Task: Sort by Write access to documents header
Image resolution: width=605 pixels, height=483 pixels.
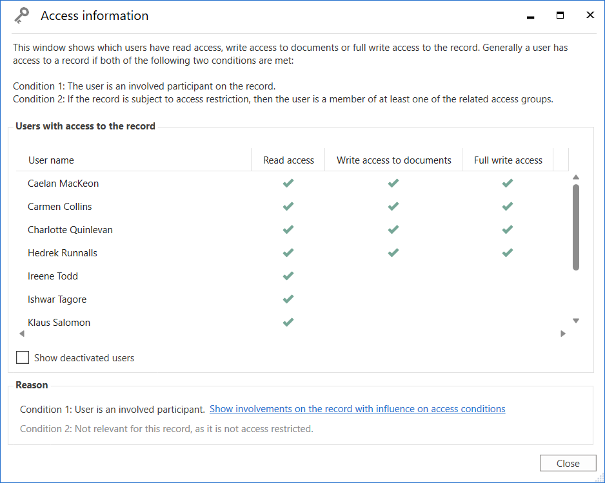Action: coord(393,160)
